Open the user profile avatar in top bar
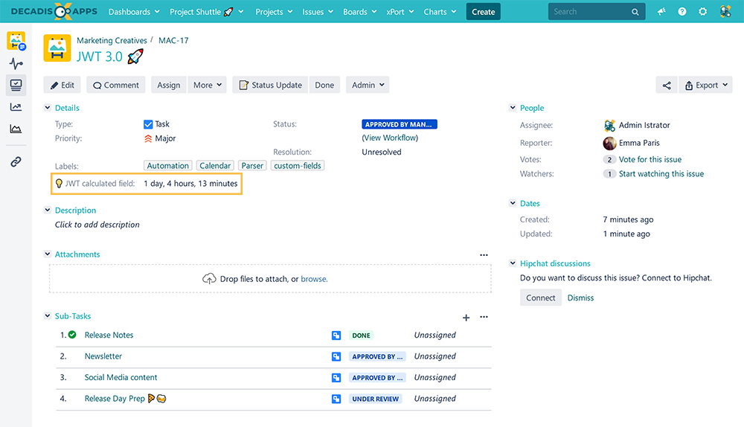 pyautogui.click(x=725, y=11)
